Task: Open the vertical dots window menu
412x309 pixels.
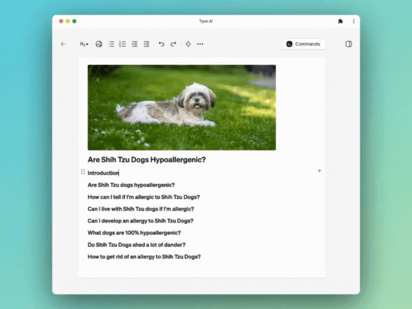Action: [354, 21]
